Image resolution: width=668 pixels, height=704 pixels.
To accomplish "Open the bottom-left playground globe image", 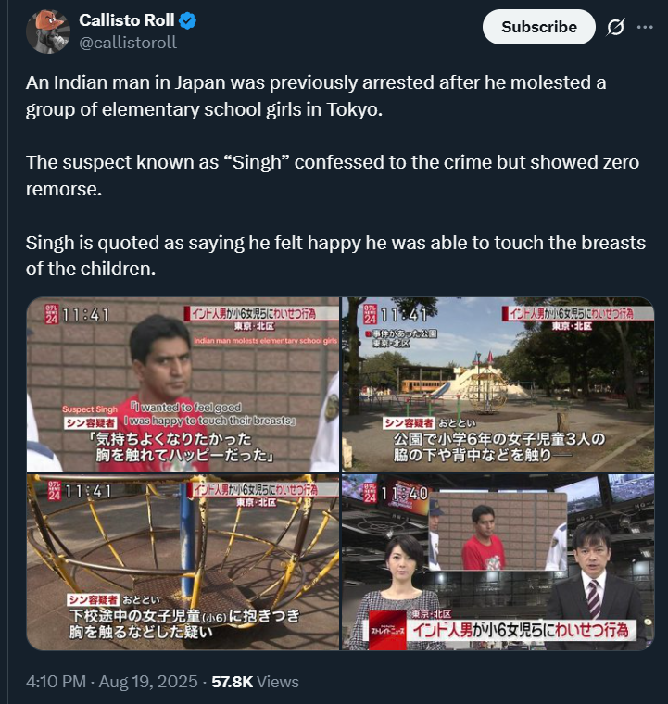I will tap(183, 562).
